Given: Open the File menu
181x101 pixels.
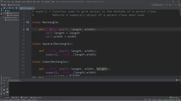Looking at the screenshot, I should pos(5,2).
